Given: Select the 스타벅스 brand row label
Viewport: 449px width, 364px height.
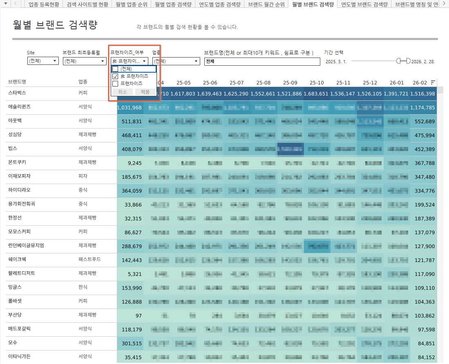Looking at the screenshot, I should click(x=16, y=93).
